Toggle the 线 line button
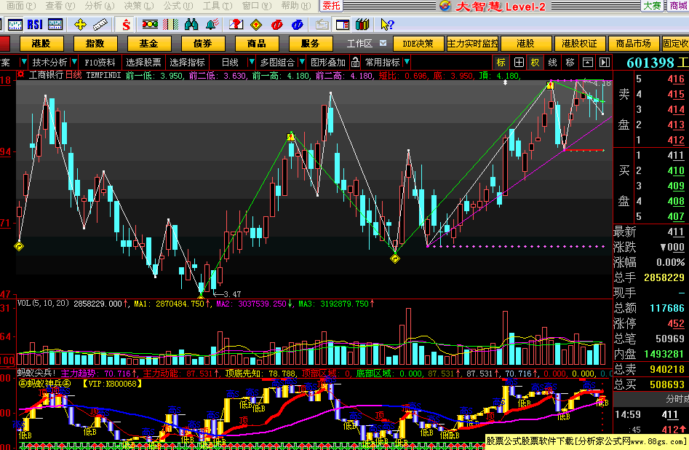 point(553,63)
